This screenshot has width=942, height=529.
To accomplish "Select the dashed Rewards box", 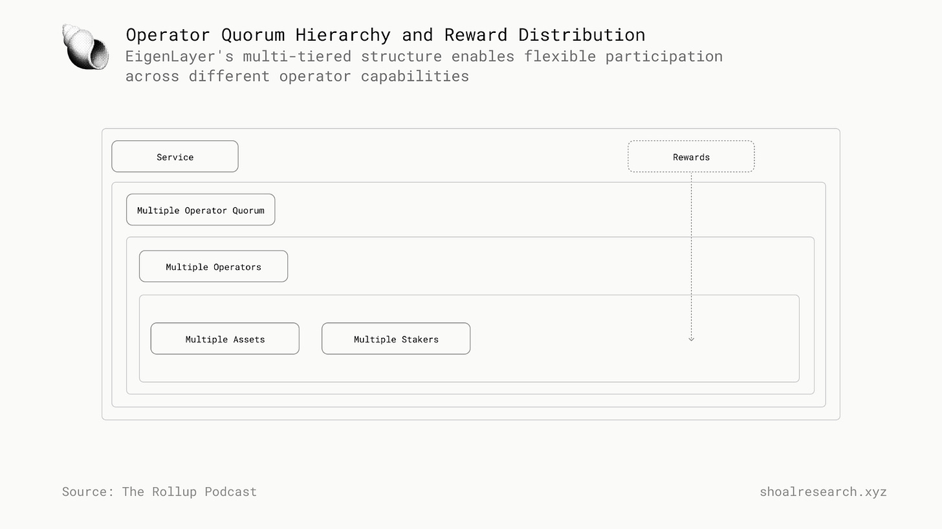I will pos(691,156).
